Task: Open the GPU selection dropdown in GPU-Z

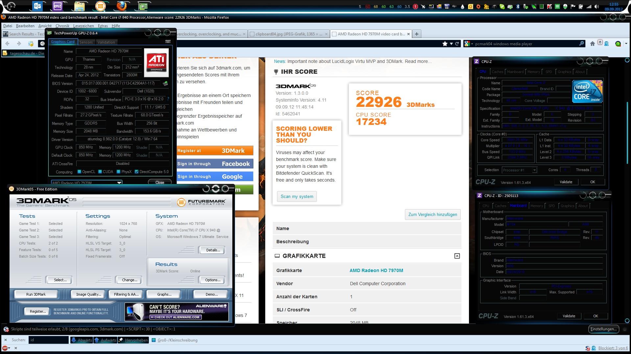Action: [x=87, y=182]
